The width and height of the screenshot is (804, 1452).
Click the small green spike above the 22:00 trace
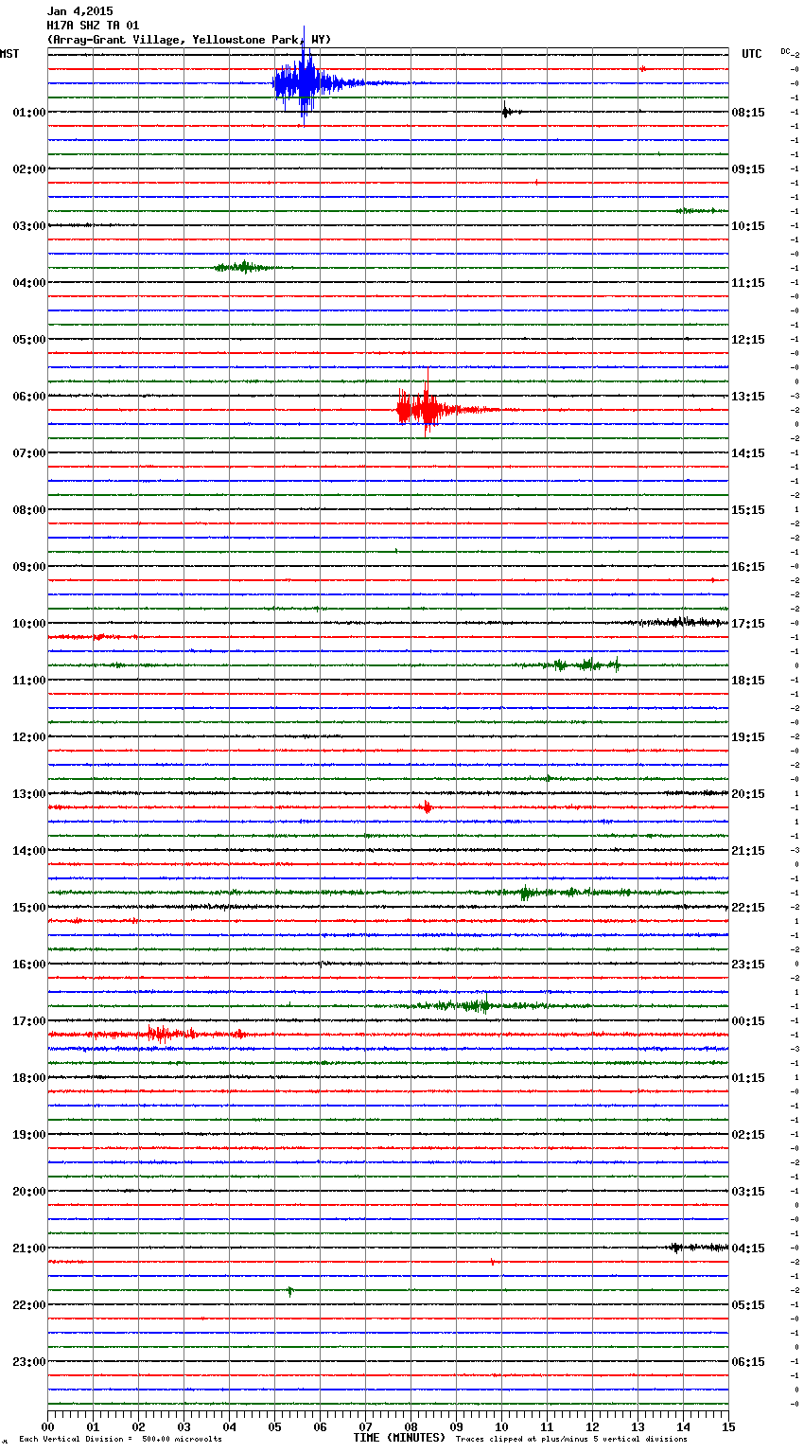(289, 1291)
